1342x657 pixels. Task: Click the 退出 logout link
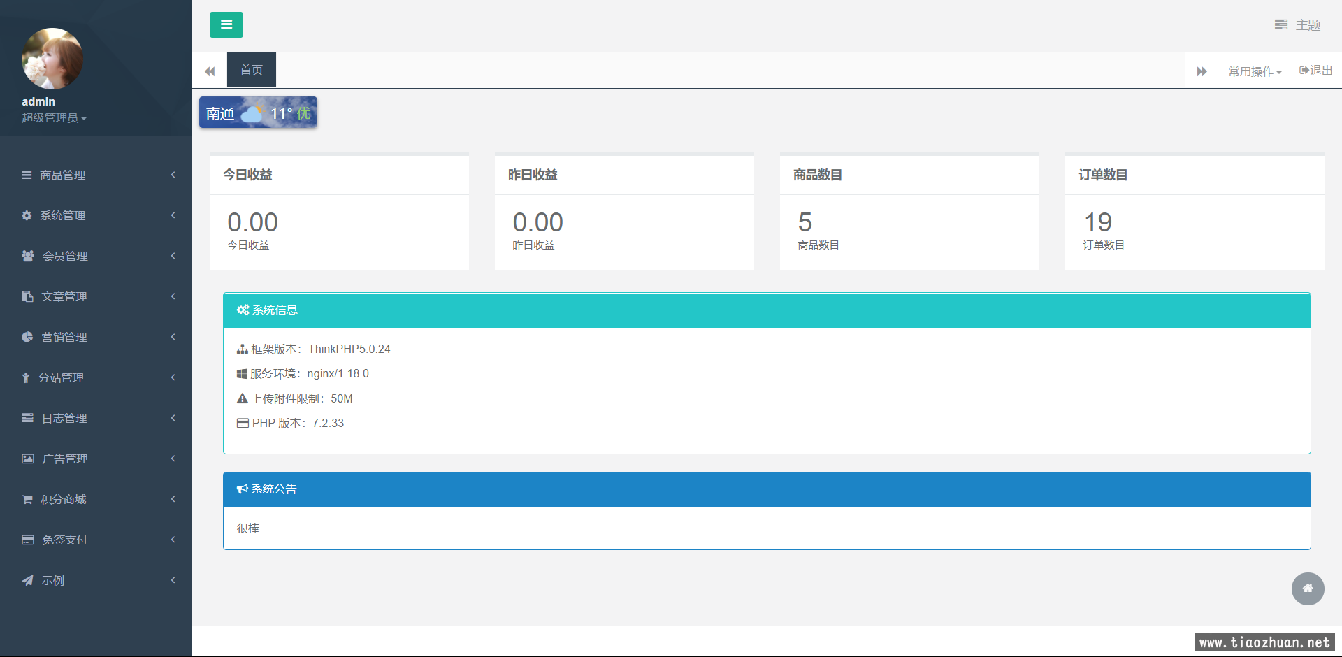coord(1316,71)
